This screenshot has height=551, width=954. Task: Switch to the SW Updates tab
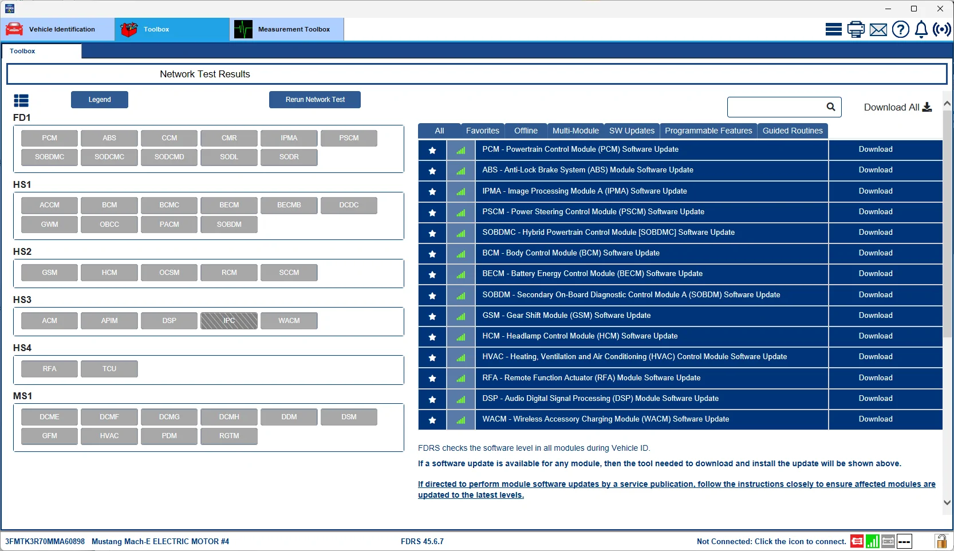[632, 131]
